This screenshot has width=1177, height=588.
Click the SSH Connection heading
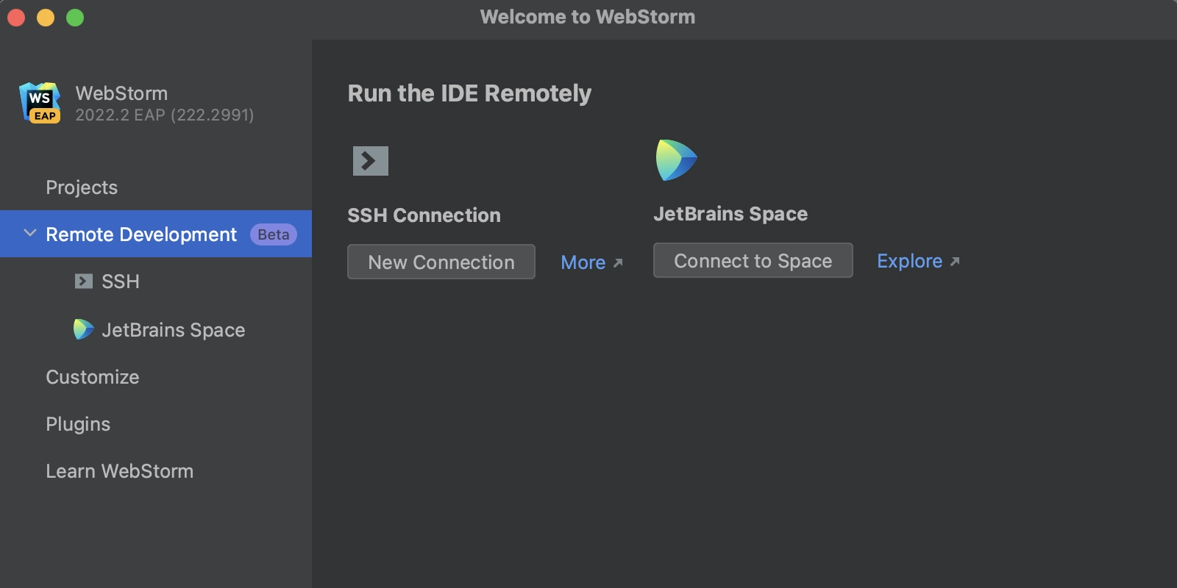pos(424,215)
